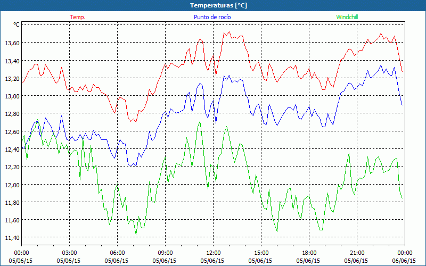
Task: Click the 13,00 y-axis label
Action: [12, 96]
